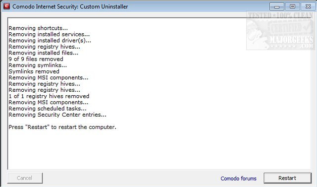317x187 pixels.
Task: Click 'Removing Security Center entries...' line
Action: click(57, 115)
